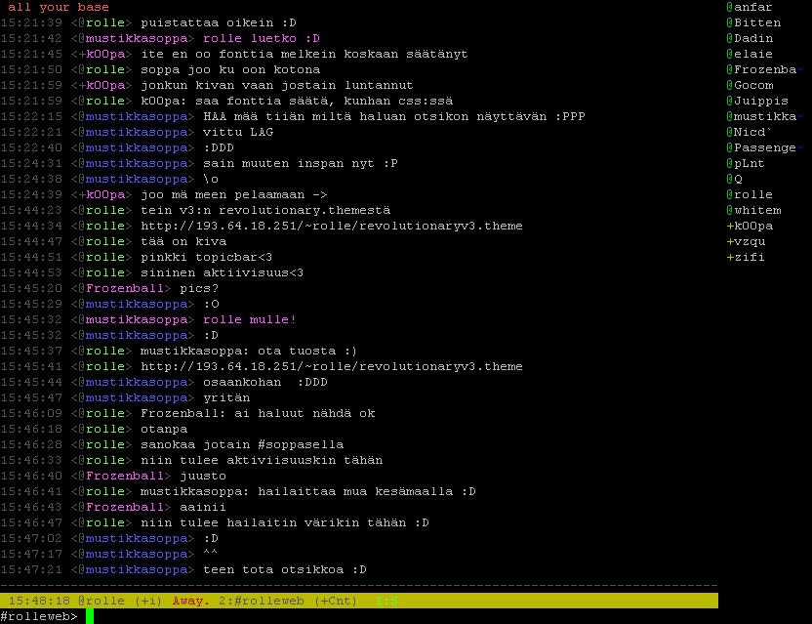This screenshot has height=624, width=812.
Task: Click the 'tein v3:n revolutionary.themestä' message
Action: 265,210
